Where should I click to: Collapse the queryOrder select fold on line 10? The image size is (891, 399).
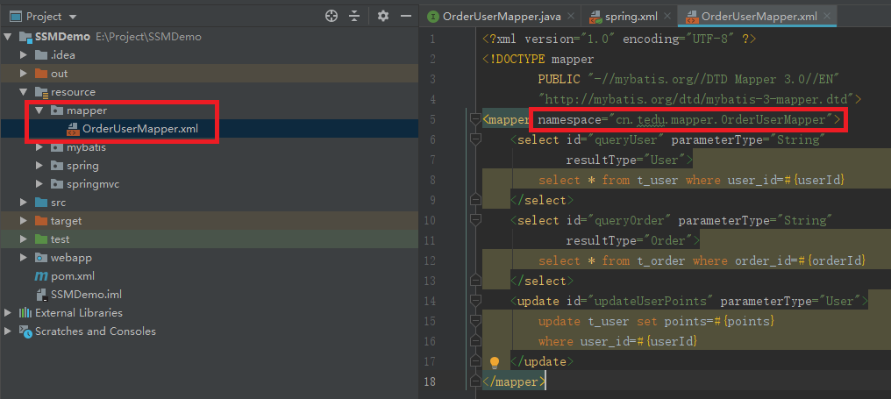[475, 220]
